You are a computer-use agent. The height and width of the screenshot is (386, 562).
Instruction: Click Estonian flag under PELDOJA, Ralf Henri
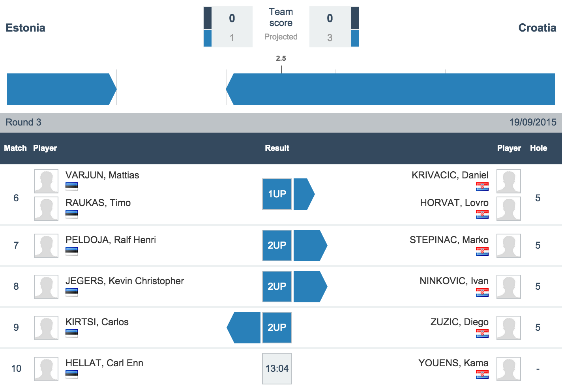pyautogui.click(x=72, y=251)
